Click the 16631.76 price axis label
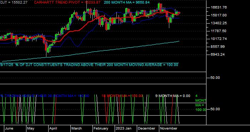 click(219, 7)
